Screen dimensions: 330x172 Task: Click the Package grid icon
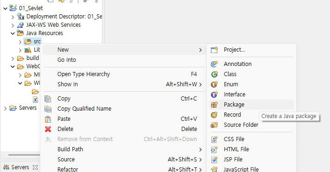[214, 105]
